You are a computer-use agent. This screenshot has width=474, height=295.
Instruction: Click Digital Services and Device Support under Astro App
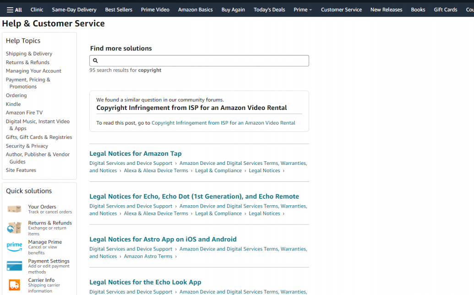click(131, 249)
